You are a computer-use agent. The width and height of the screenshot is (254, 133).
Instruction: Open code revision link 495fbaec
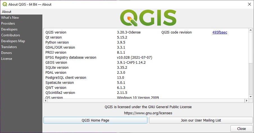(220, 32)
